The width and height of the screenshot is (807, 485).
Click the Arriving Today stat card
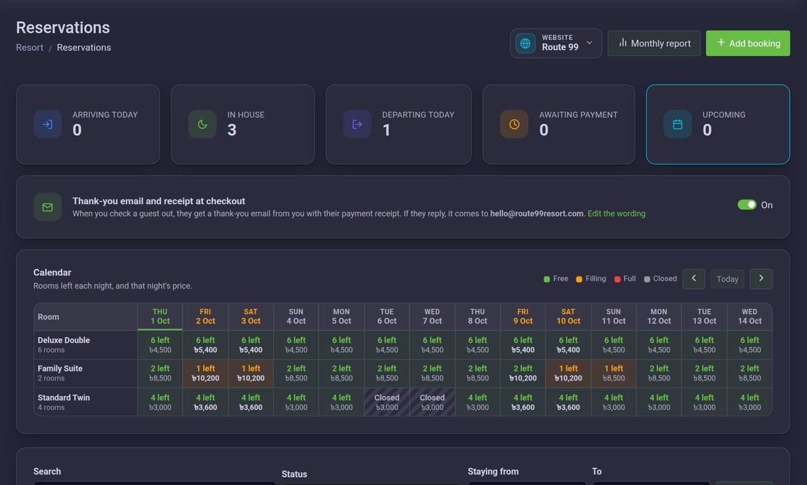[88, 124]
